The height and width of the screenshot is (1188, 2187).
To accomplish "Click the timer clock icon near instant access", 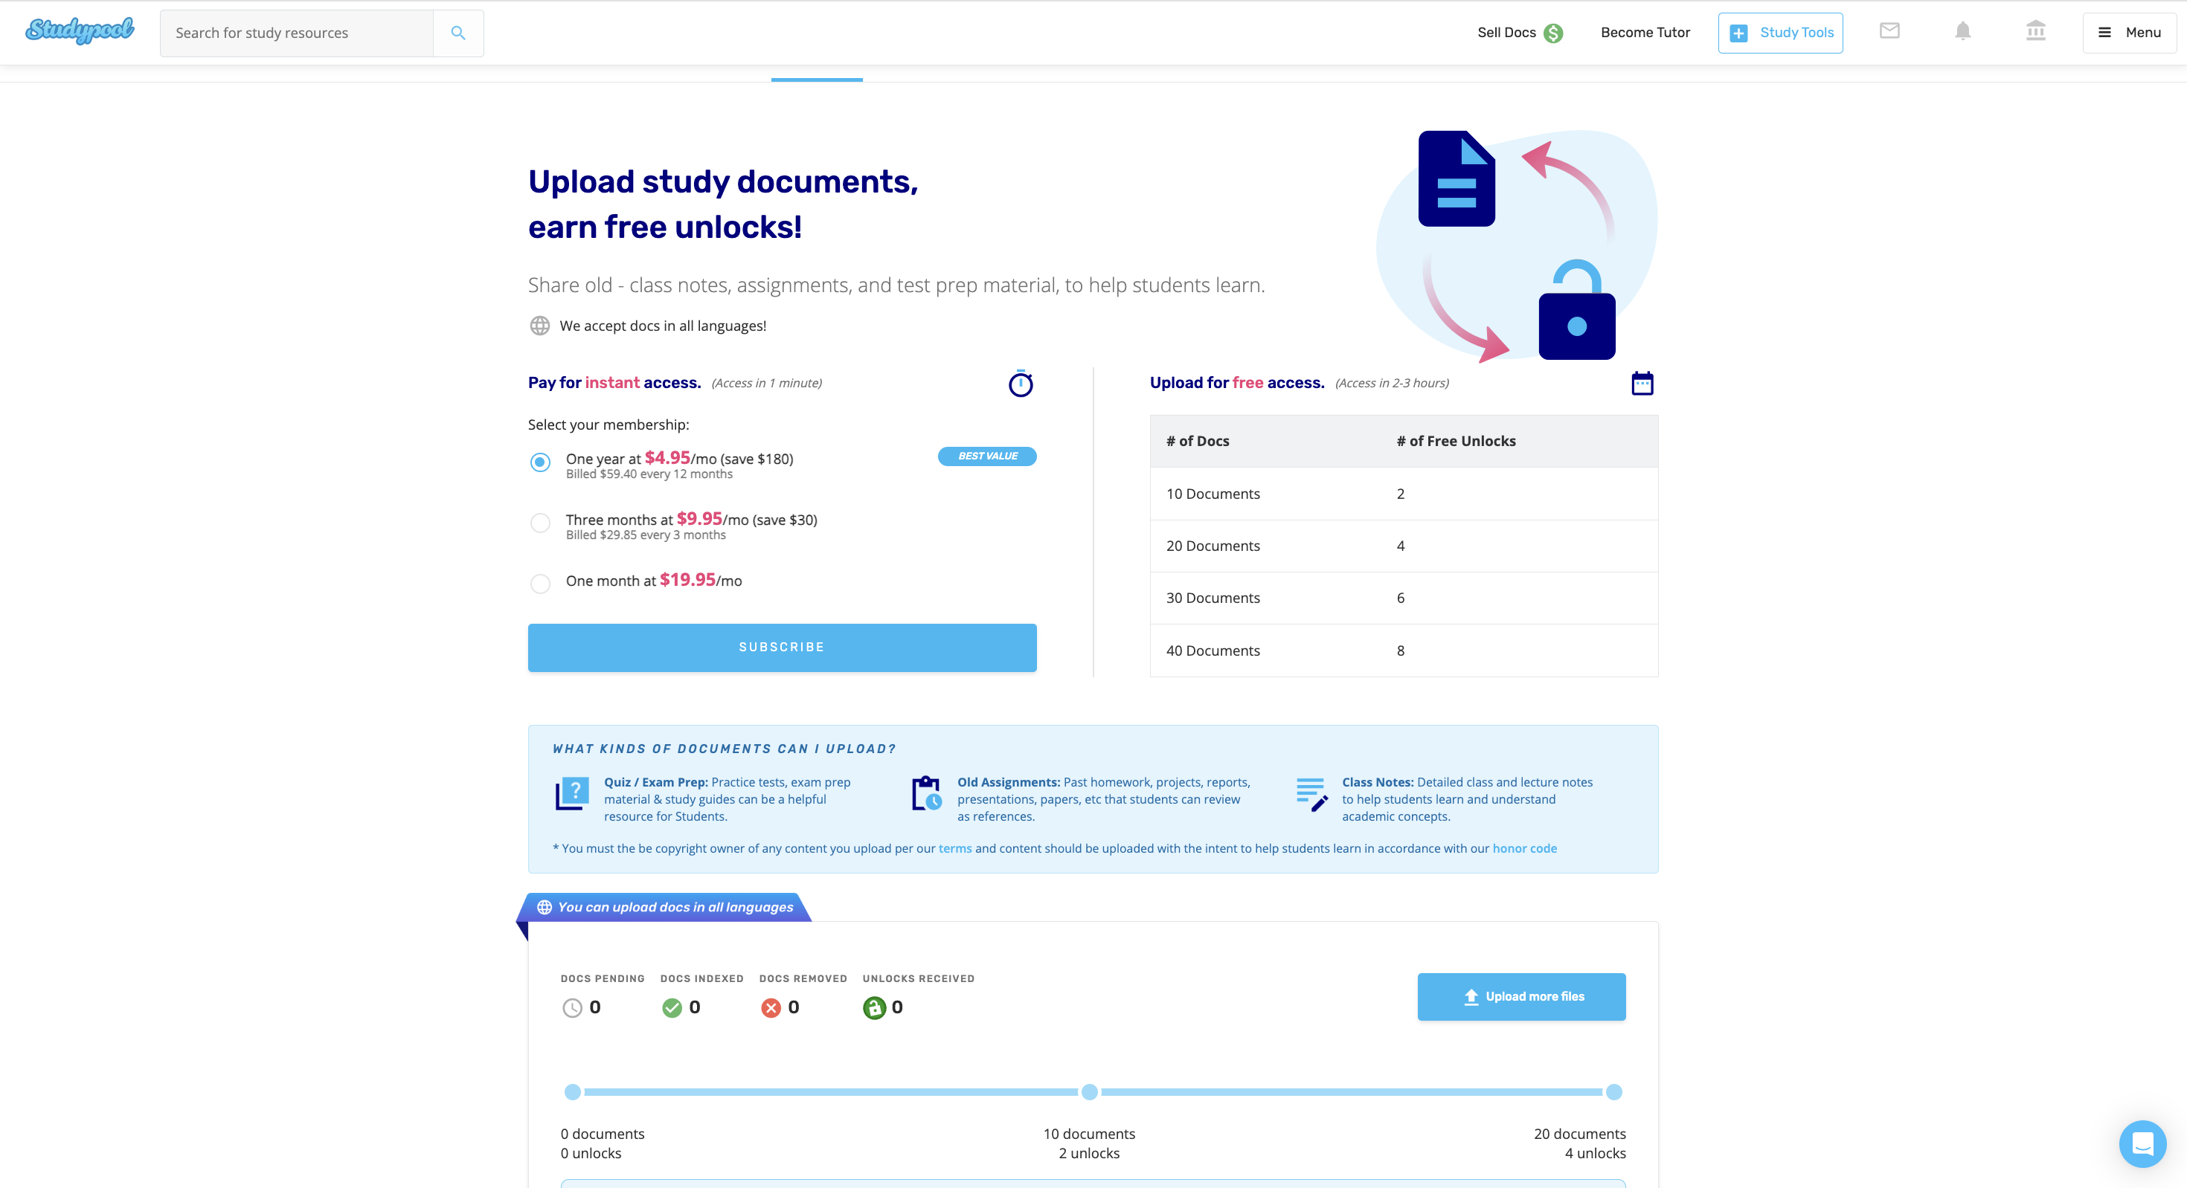I will [x=1021, y=382].
